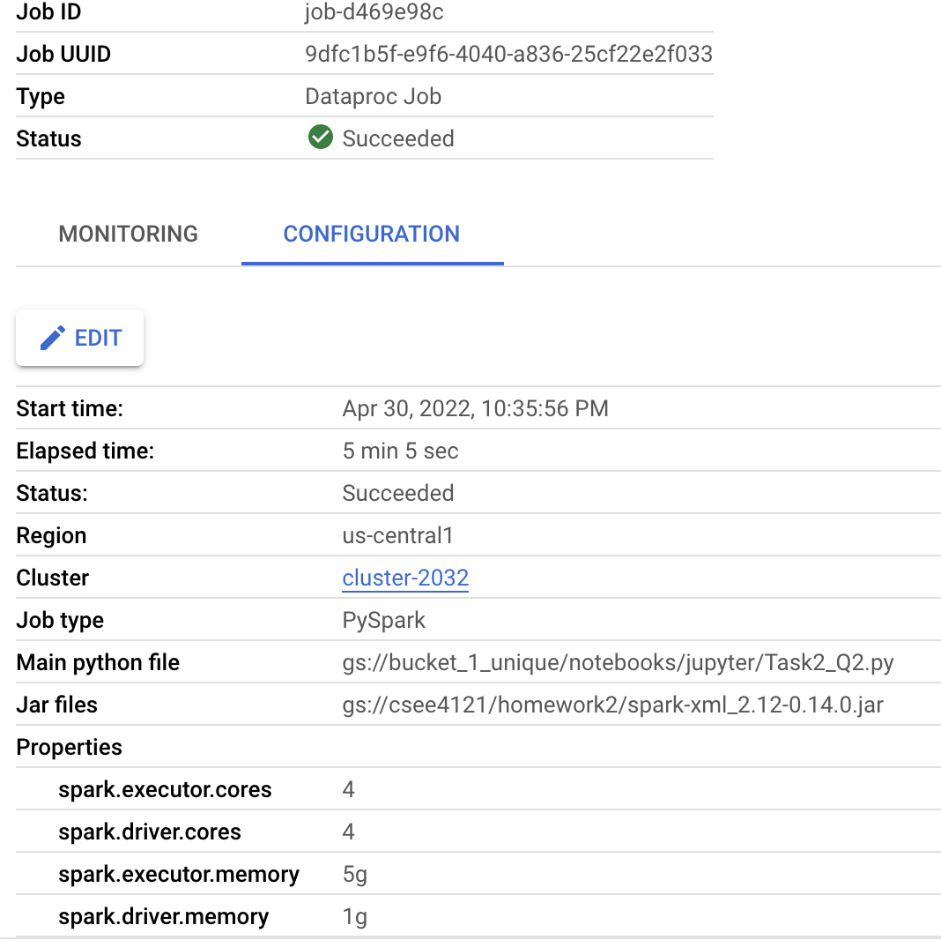The width and height of the screenshot is (941, 940).
Task: Click the spark.executor.cores property name
Action: (x=165, y=789)
